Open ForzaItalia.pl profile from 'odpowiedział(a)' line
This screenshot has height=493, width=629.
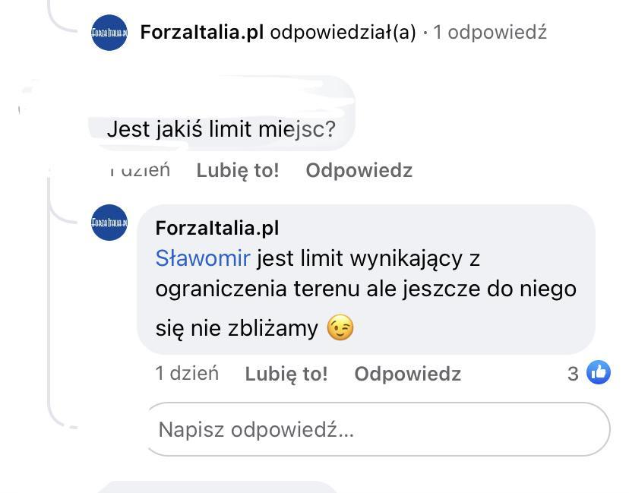point(202,32)
